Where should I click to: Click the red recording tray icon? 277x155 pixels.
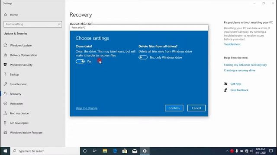coord(232,151)
